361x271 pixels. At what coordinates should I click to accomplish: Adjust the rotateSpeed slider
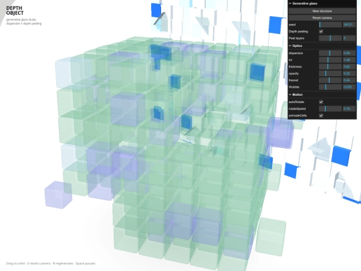point(330,109)
